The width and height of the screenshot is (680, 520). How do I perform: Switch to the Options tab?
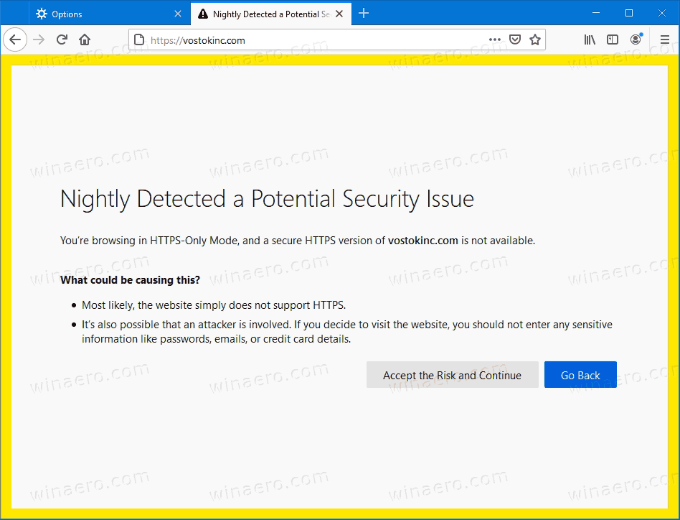pos(100,14)
